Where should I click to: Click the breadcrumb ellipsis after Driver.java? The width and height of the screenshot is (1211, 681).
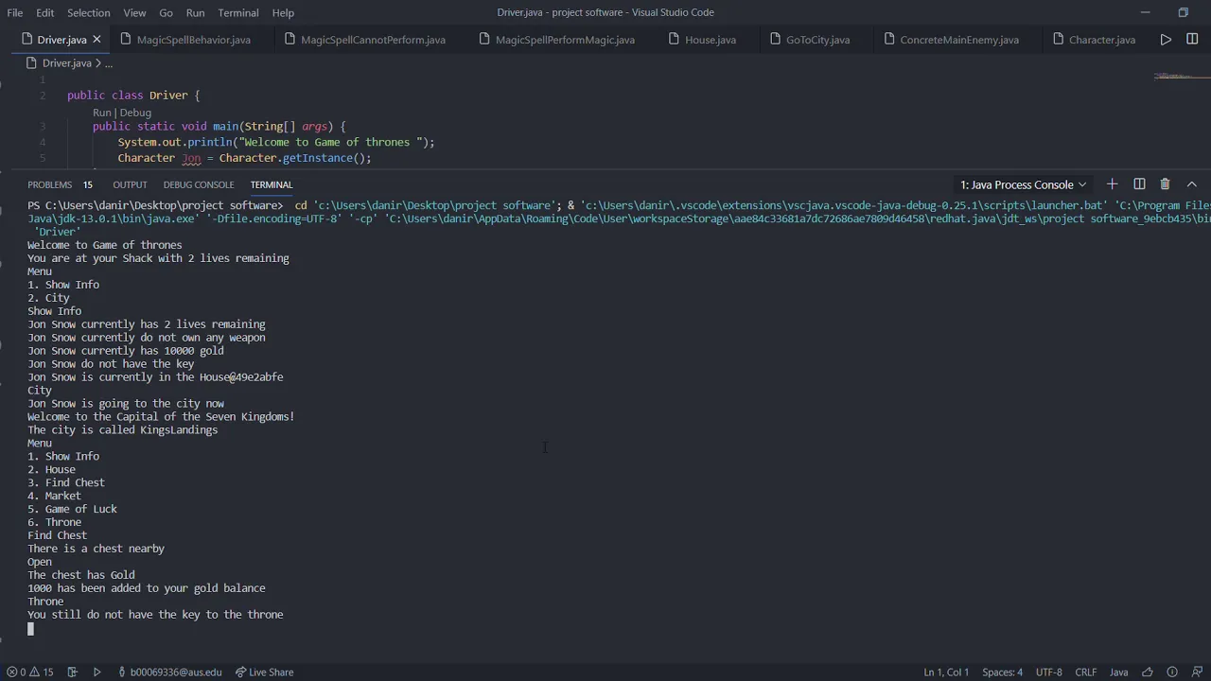pyautogui.click(x=108, y=63)
